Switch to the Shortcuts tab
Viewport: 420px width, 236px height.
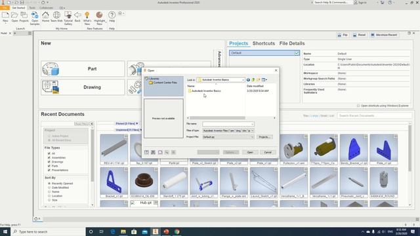point(264,43)
